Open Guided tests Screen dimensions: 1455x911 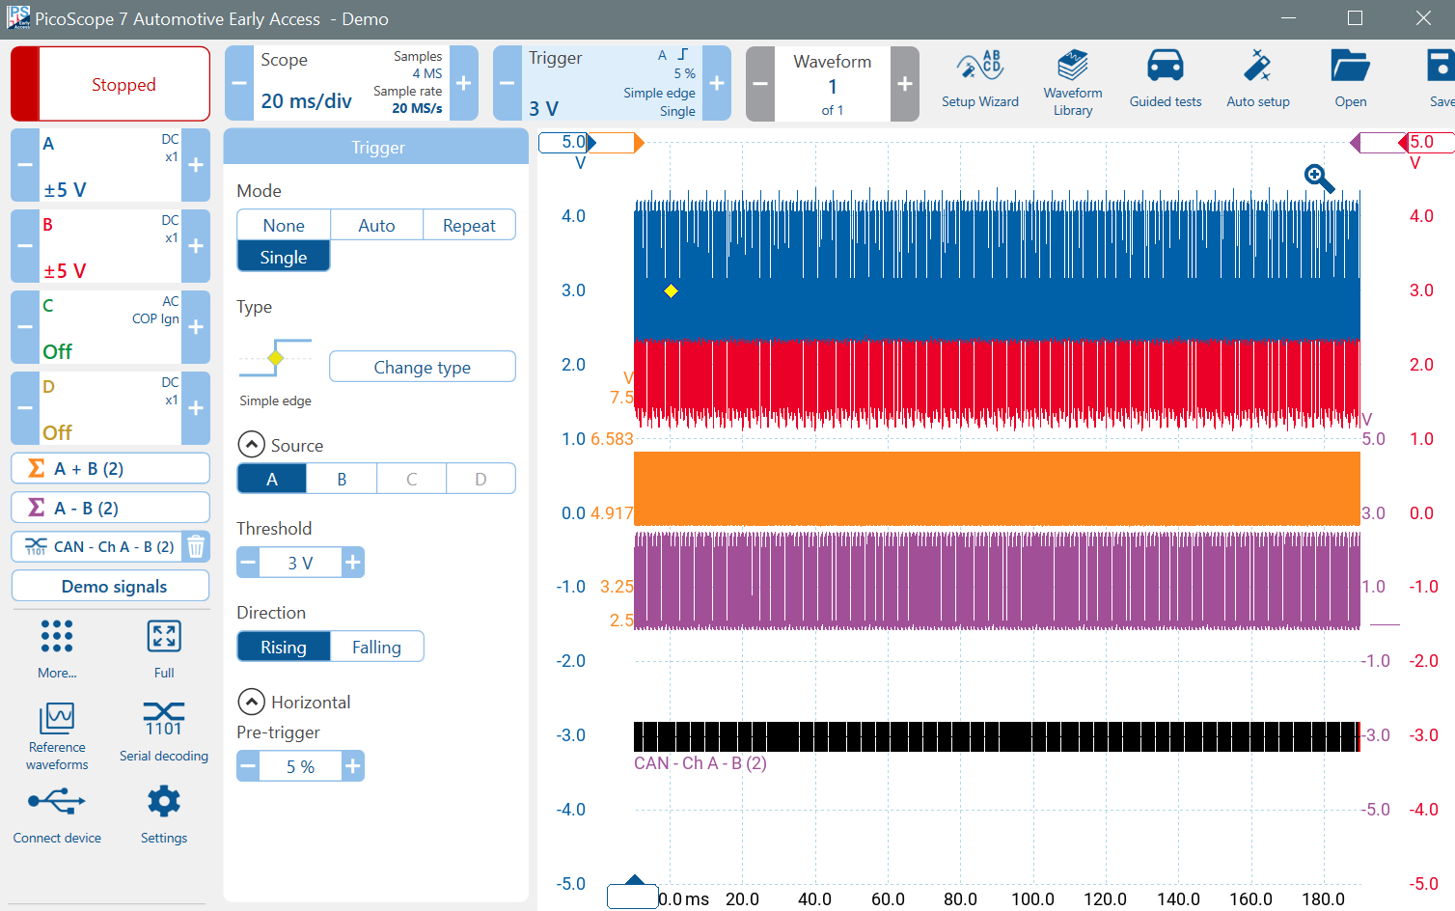(x=1166, y=81)
